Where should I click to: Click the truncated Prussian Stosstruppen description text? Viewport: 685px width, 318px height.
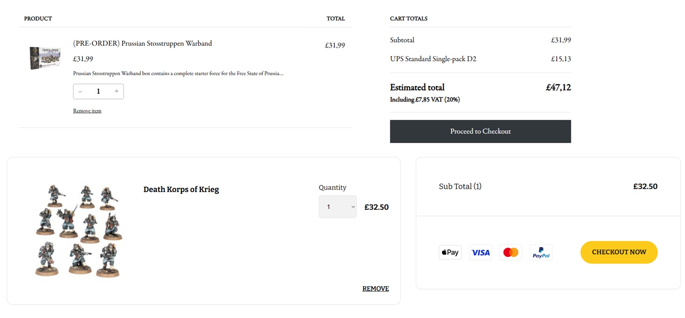[178, 73]
